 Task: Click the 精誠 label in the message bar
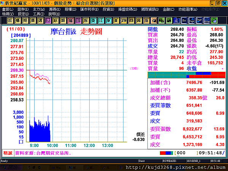click(8, 153)
